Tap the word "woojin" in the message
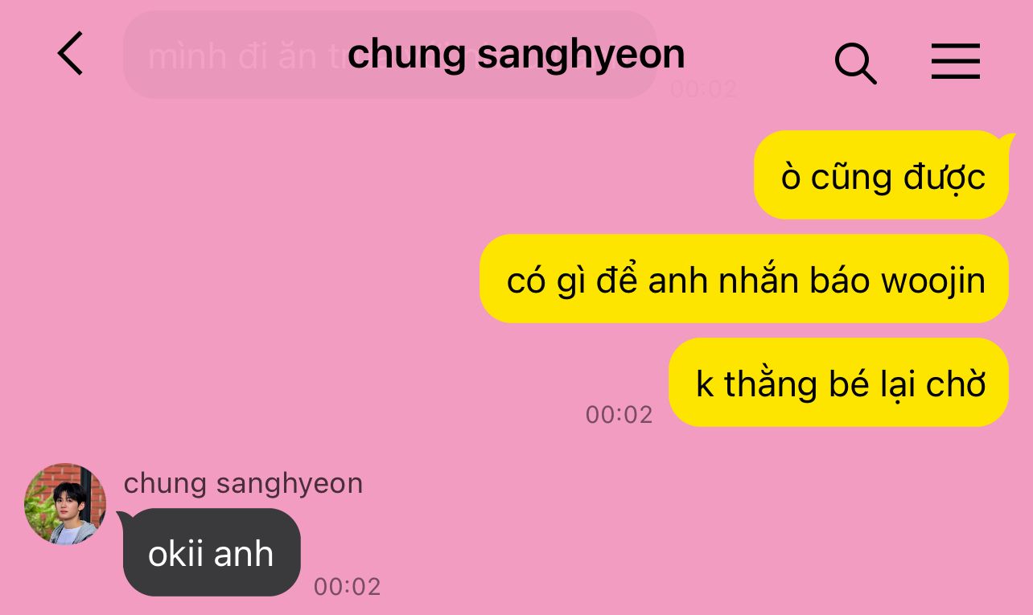Screen dimensions: 1033x615 tap(933, 281)
